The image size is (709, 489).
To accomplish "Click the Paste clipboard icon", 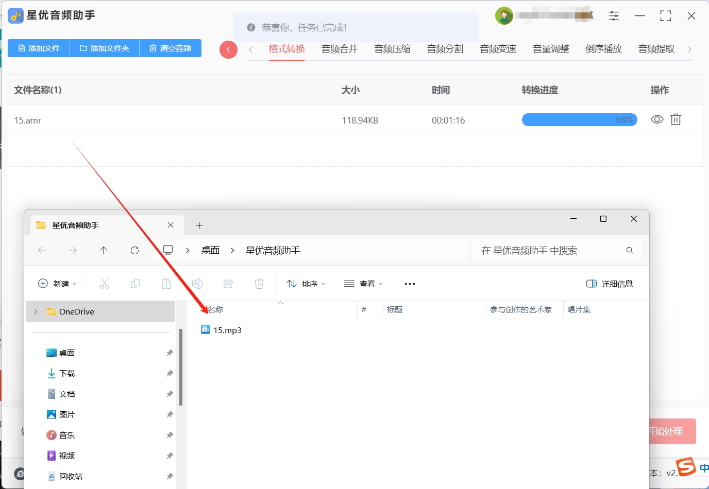I will point(166,284).
